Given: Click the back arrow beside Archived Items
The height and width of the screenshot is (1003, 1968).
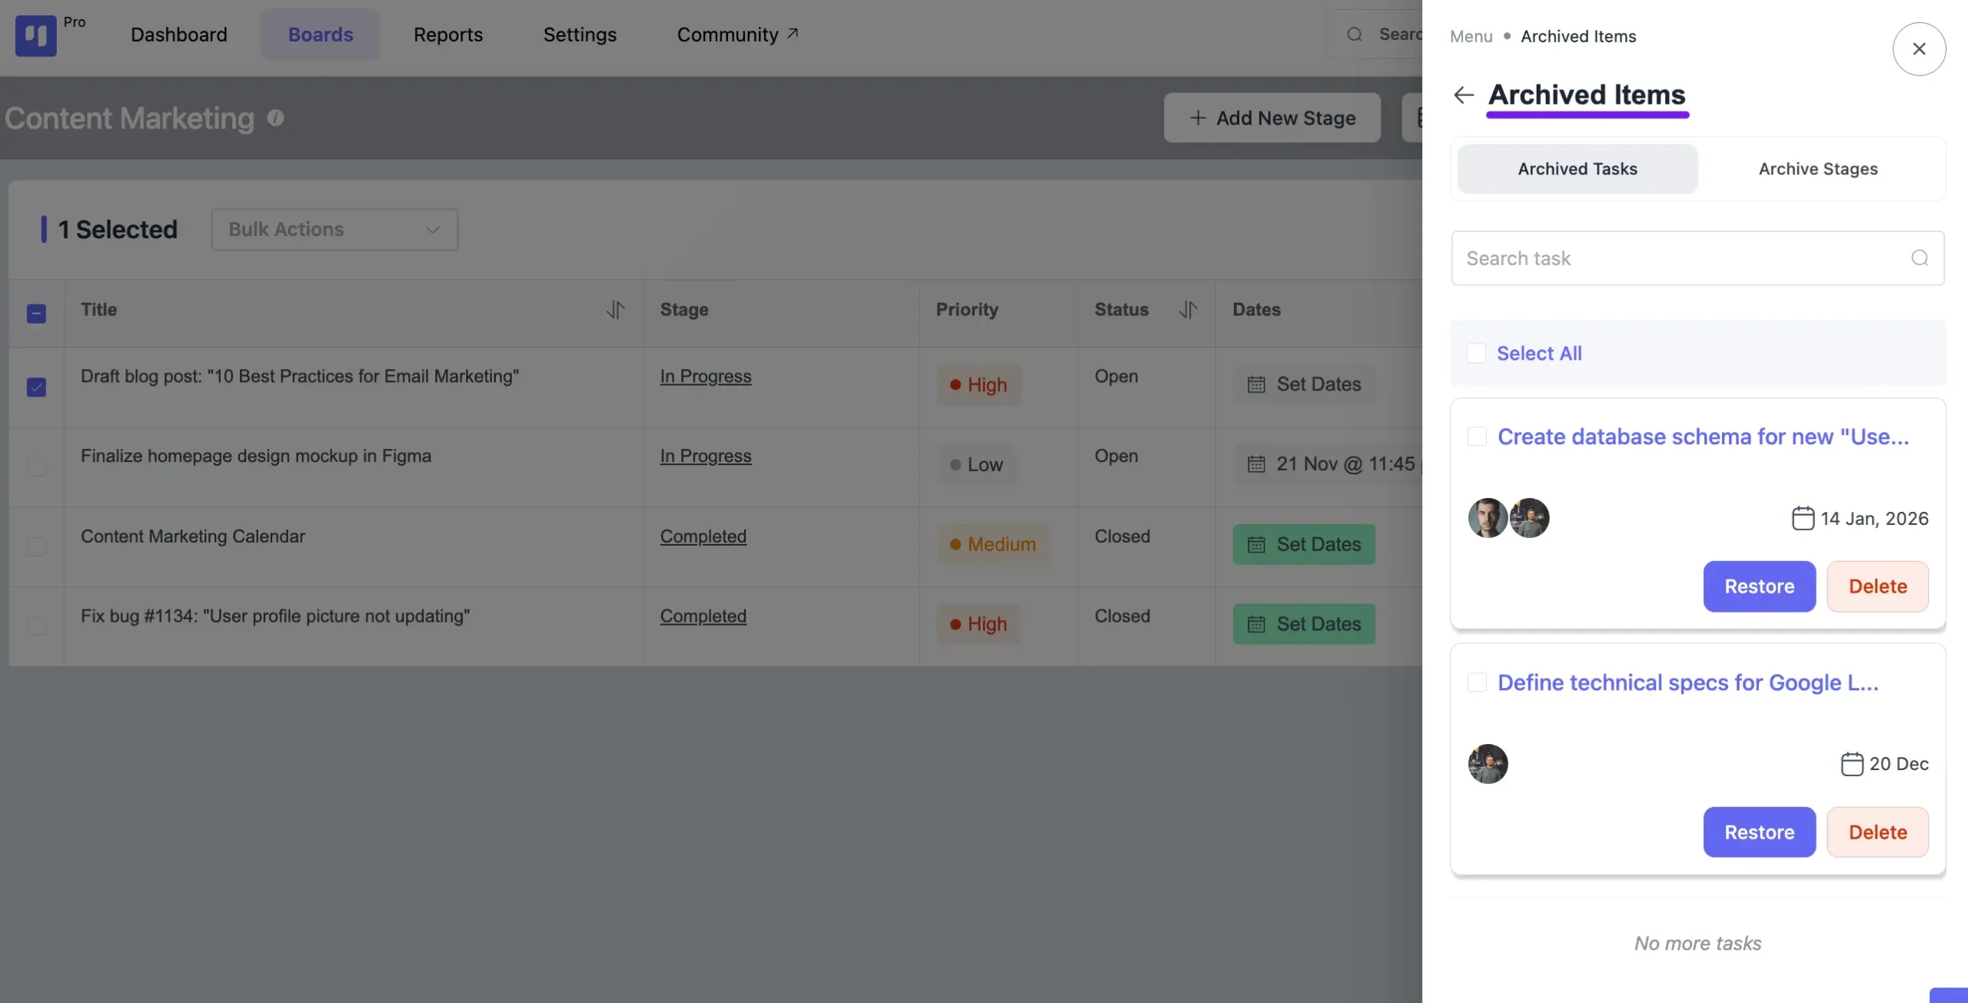Looking at the screenshot, I should coord(1464,95).
